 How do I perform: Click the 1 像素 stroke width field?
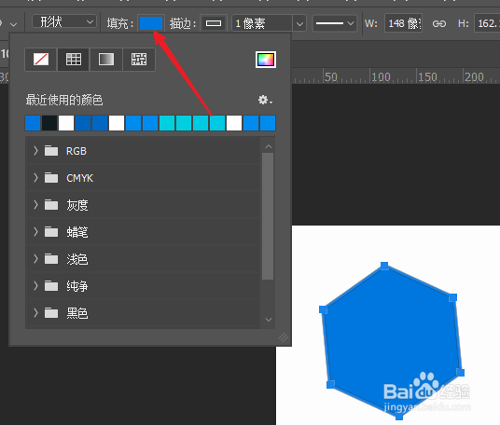point(262,23)
